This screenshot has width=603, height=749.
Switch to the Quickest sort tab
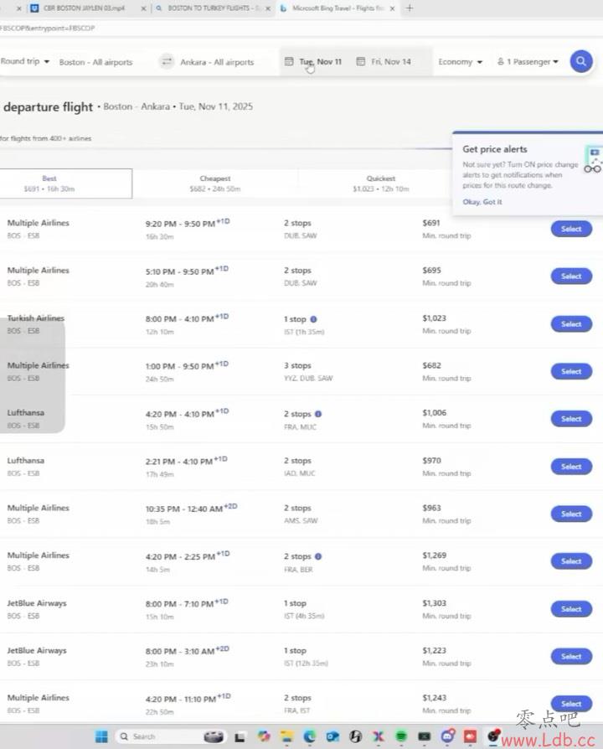[x=381, y=183]
